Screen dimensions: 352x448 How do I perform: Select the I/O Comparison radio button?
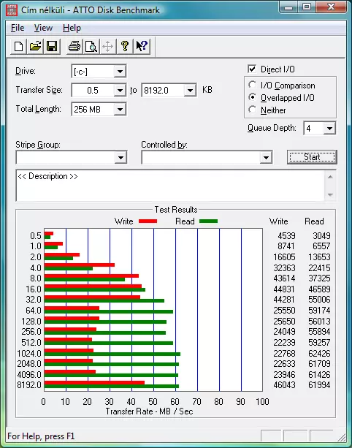(x=253, y=85)
